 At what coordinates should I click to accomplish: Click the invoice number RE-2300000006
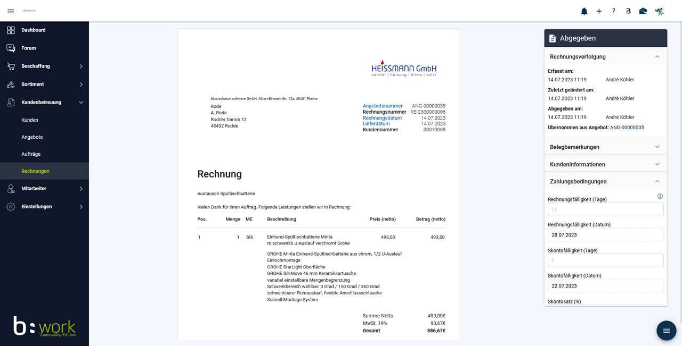coord(428,112)
